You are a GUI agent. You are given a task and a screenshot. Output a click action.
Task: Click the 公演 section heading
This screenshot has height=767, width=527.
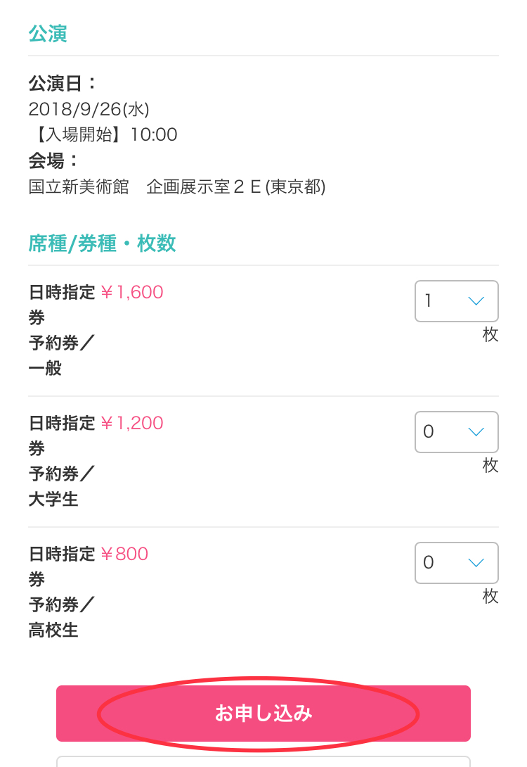pos(47,34)
